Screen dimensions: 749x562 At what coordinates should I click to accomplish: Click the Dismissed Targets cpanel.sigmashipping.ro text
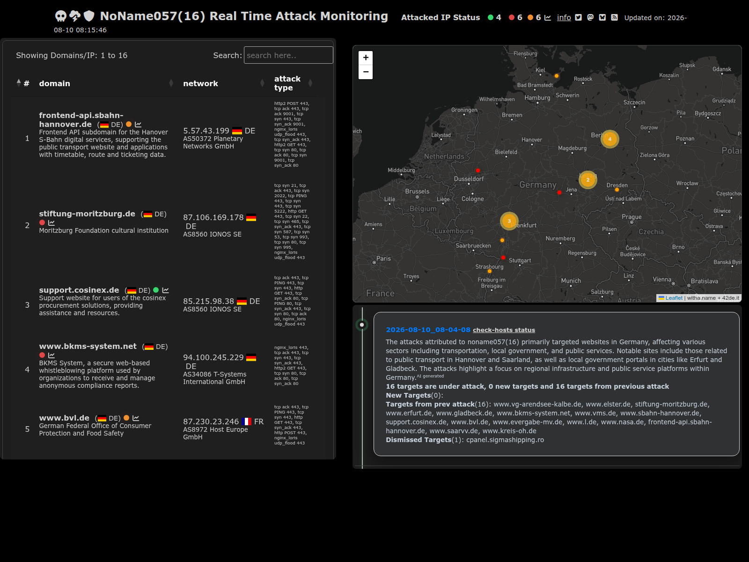[x=465, y=440]
